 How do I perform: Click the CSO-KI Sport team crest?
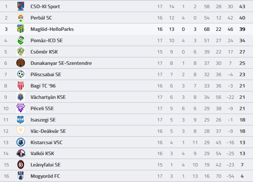[21, 6]
